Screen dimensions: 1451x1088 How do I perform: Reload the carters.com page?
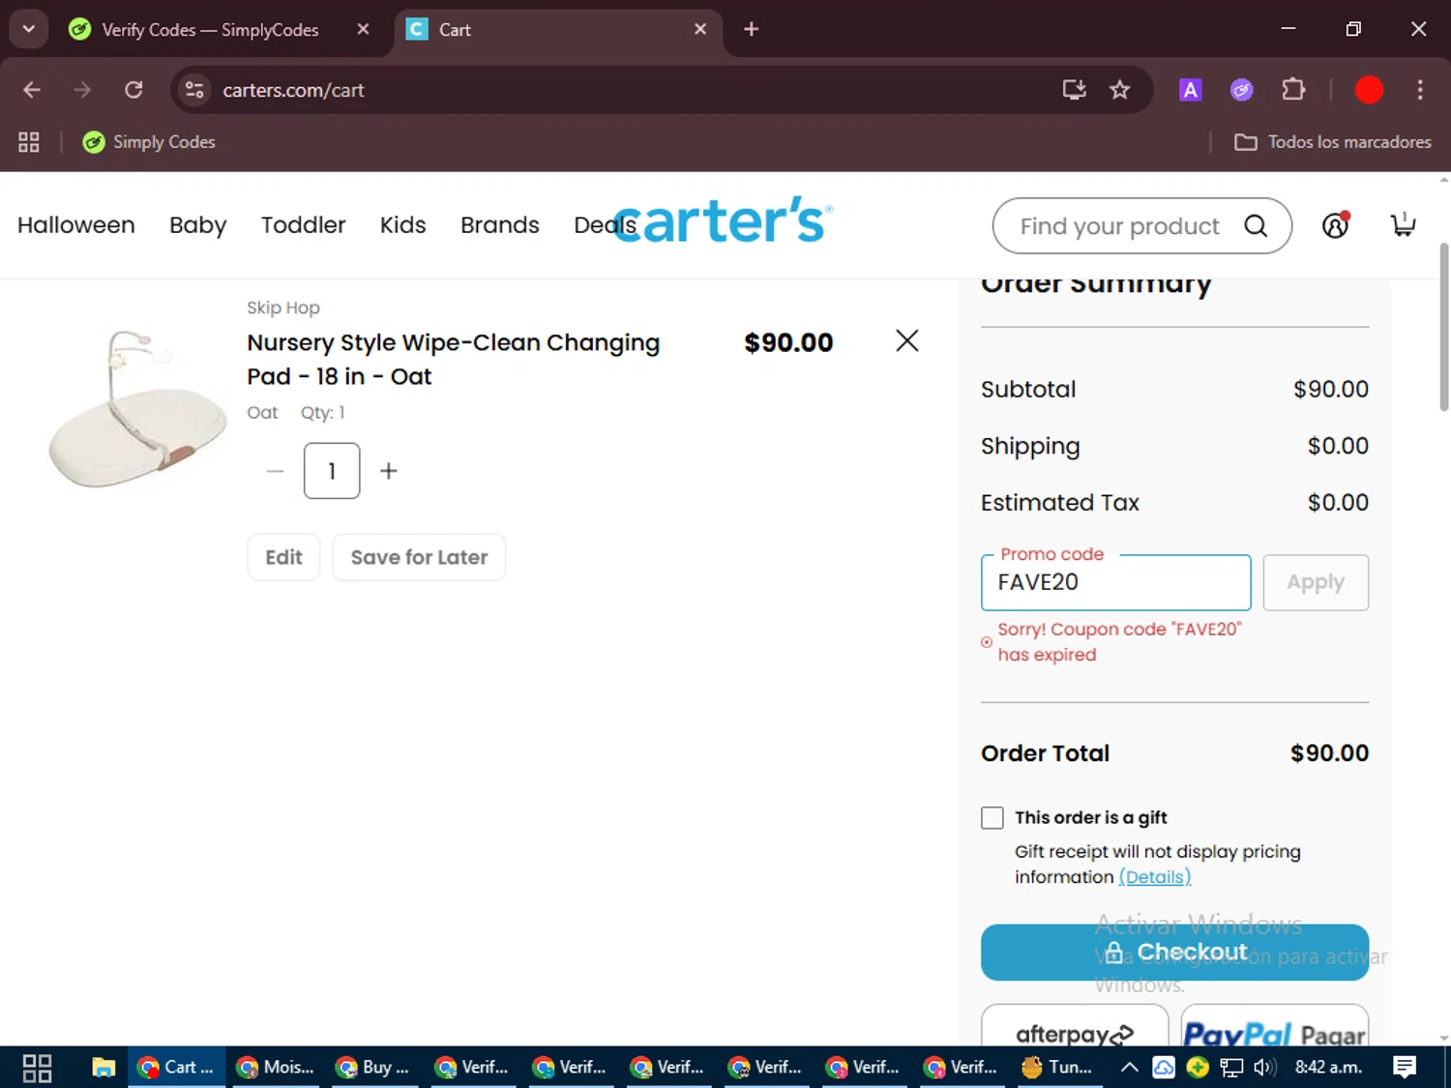pos(133,90)
